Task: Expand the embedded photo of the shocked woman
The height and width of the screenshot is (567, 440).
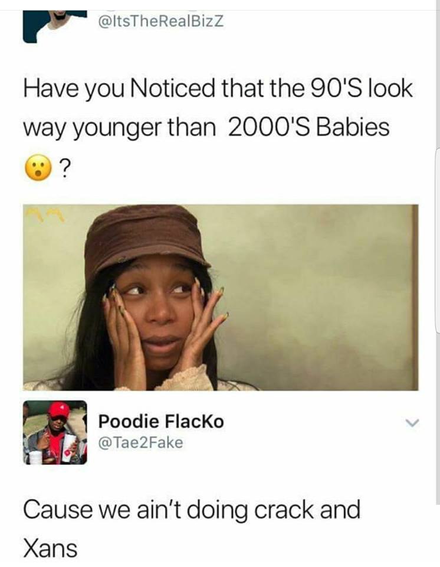Action: [221, 297]
